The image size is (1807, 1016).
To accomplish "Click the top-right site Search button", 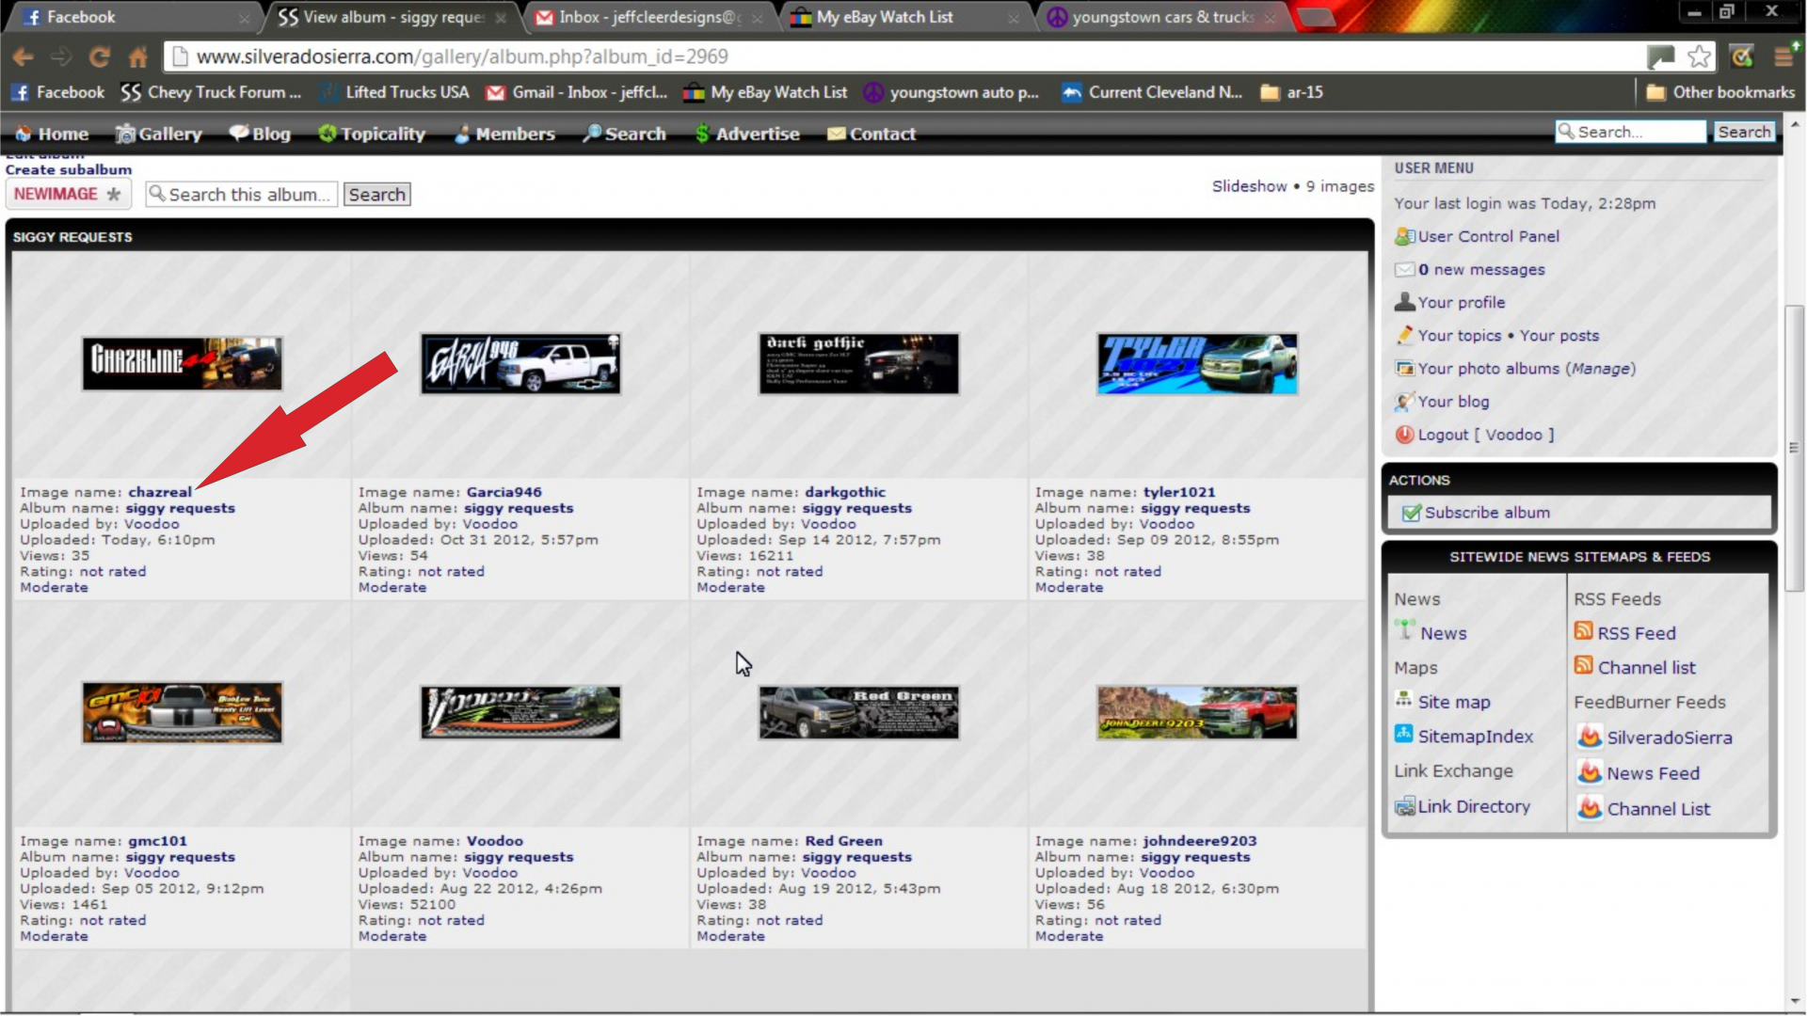I will [1744, 132].
